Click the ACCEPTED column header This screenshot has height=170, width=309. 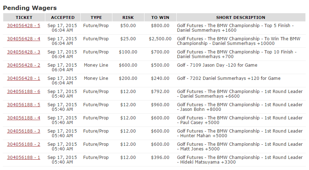(x=63, y=17)
